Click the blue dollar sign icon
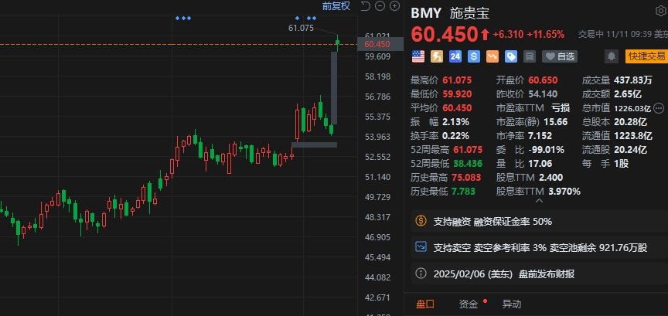 tap(474, 56)
